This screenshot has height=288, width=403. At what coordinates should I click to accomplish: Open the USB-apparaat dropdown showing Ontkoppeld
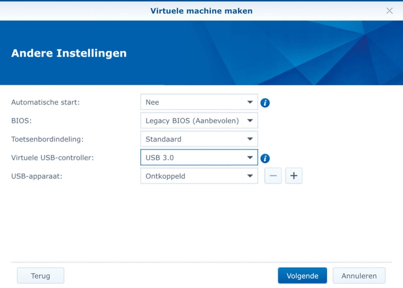199,176
